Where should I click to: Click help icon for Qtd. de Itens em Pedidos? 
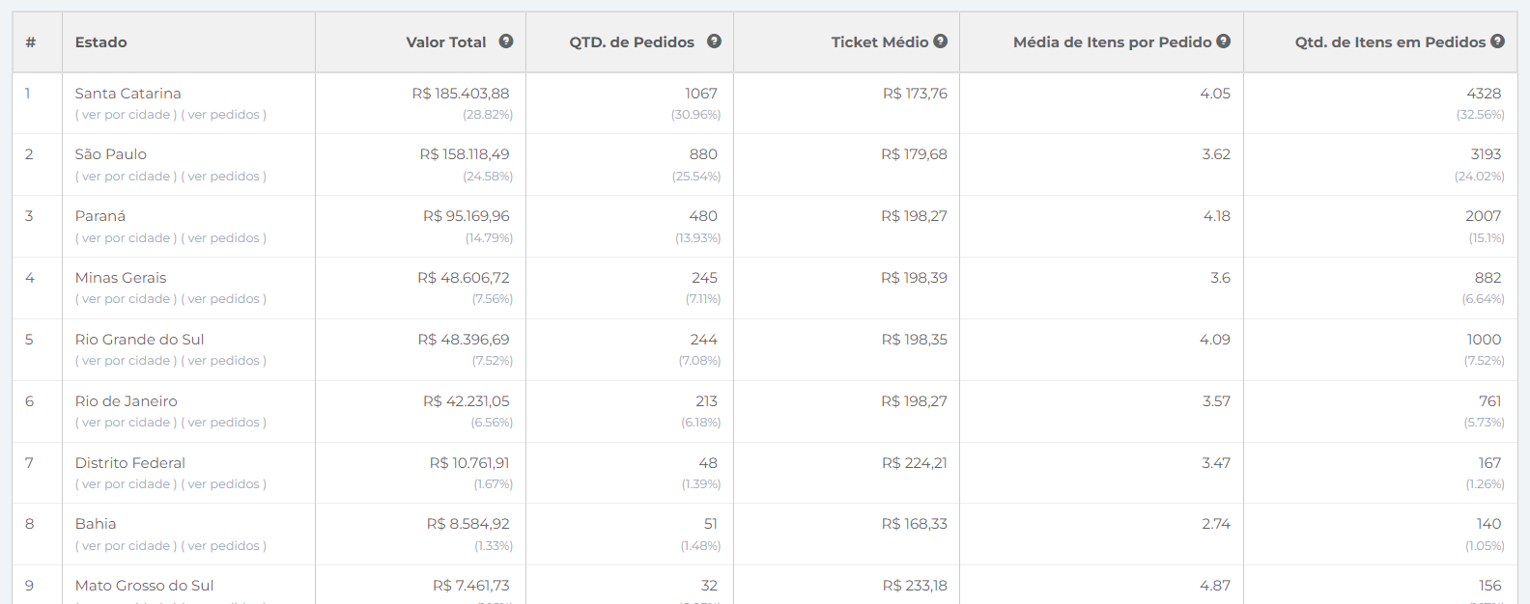point(1497,41)
